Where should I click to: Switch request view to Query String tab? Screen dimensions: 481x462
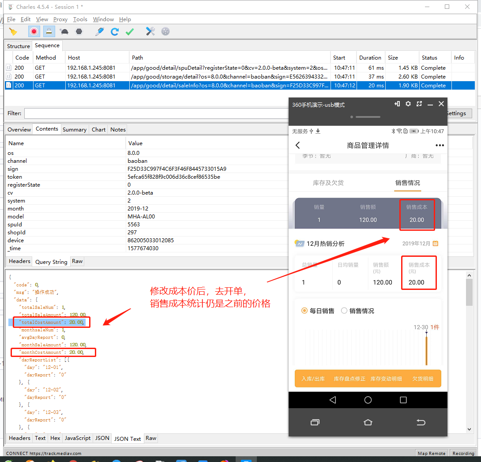click(51, 262)
